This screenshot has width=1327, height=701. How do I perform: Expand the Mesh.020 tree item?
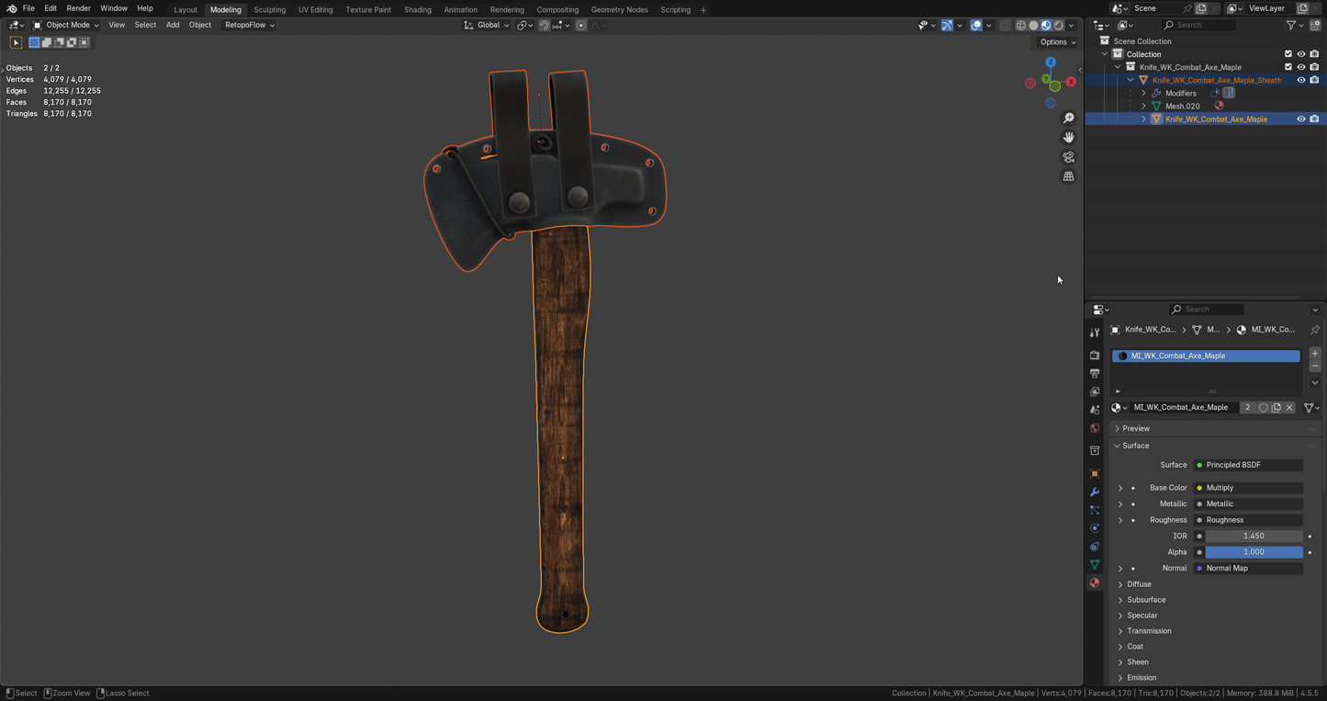tap(1143, 106)
